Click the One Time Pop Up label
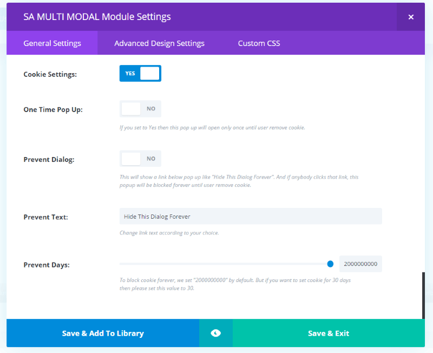The width and height of the screenshot is (433, 353). 53,110
